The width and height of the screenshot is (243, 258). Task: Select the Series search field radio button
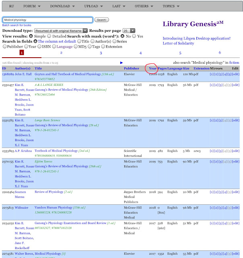tap(114, 41)
